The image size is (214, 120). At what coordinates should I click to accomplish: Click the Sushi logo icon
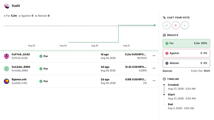click(7, 6)
